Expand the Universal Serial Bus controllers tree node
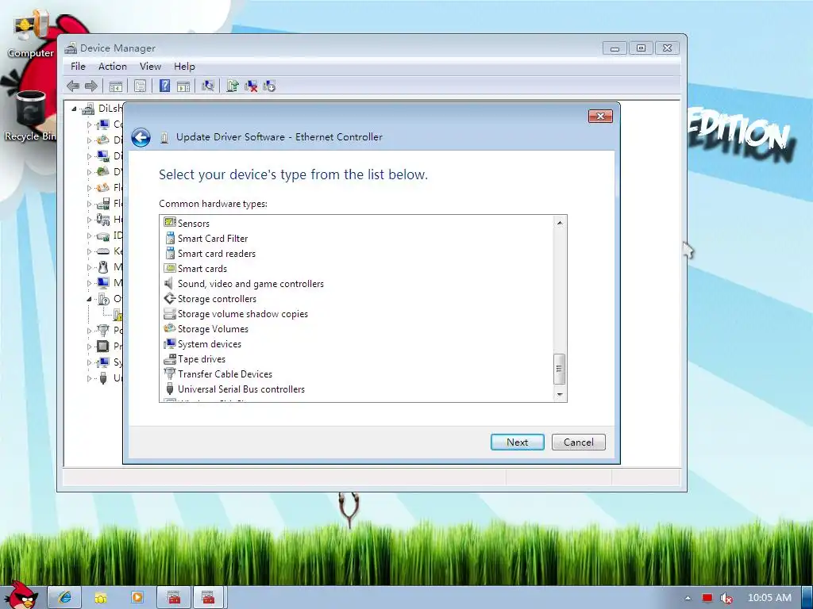The width and height of the screenshot is (813, 609). (89, 378)
